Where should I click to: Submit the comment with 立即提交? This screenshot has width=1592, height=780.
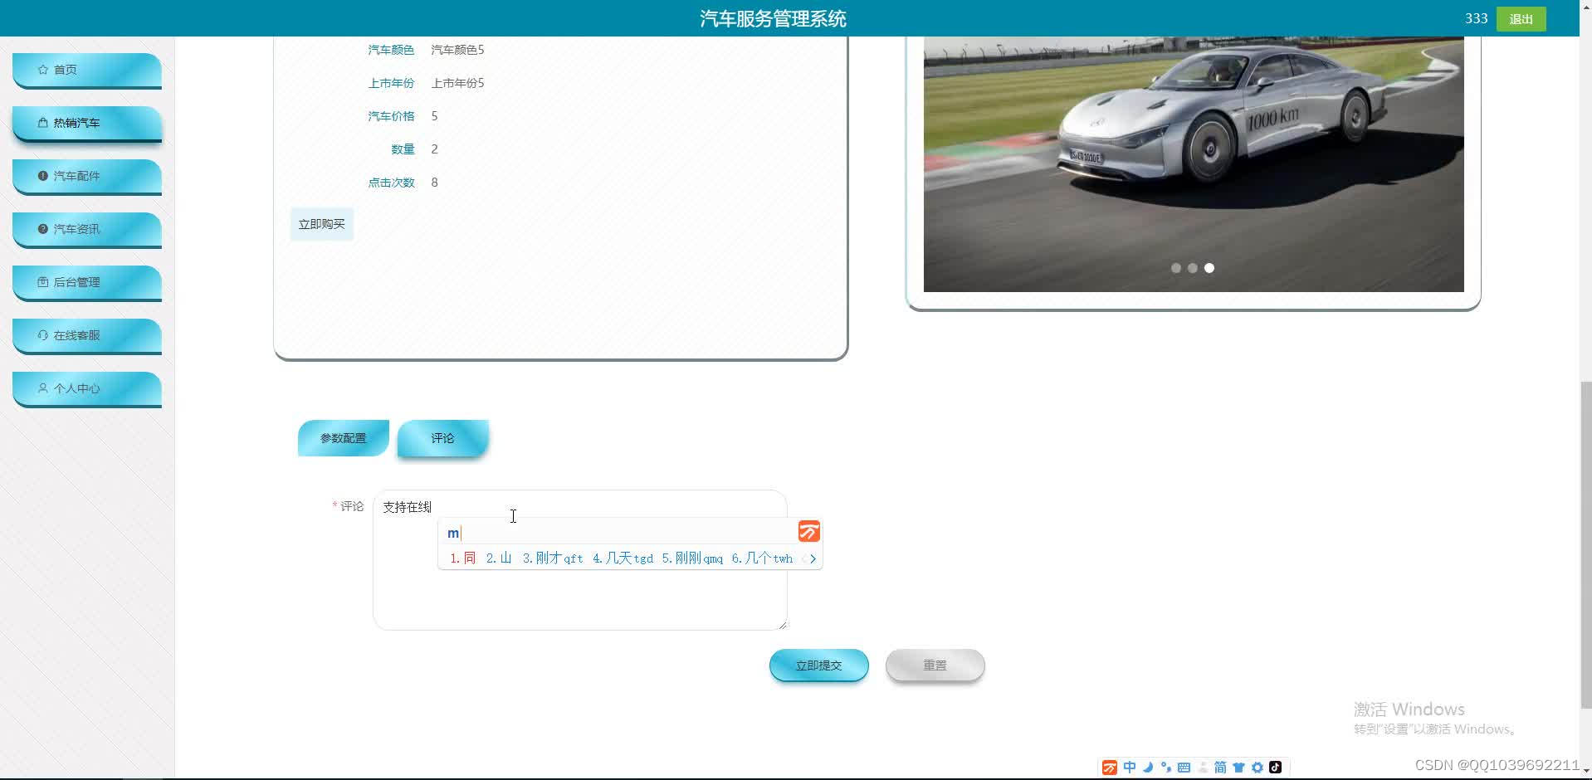[819, 665]
